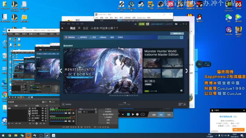
Task: Click the 愿望单 wishlist button in Steam
Action: tap(177, 33)
